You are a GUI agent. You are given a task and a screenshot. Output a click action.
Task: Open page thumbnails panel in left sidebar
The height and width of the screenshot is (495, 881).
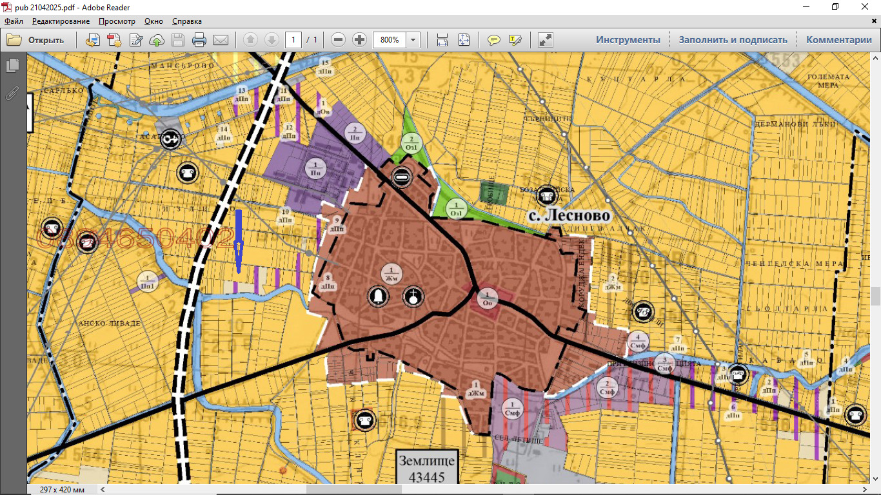(12, 66)
